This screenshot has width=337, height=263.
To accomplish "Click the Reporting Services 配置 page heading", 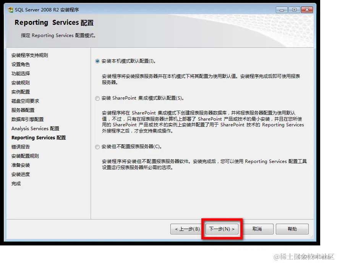I will click(54, 23).
